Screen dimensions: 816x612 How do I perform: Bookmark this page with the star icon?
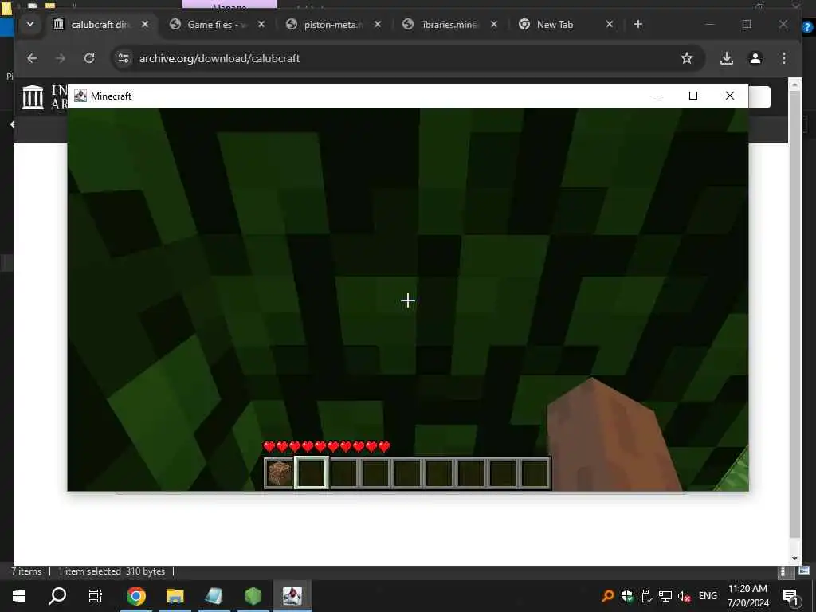687,58
